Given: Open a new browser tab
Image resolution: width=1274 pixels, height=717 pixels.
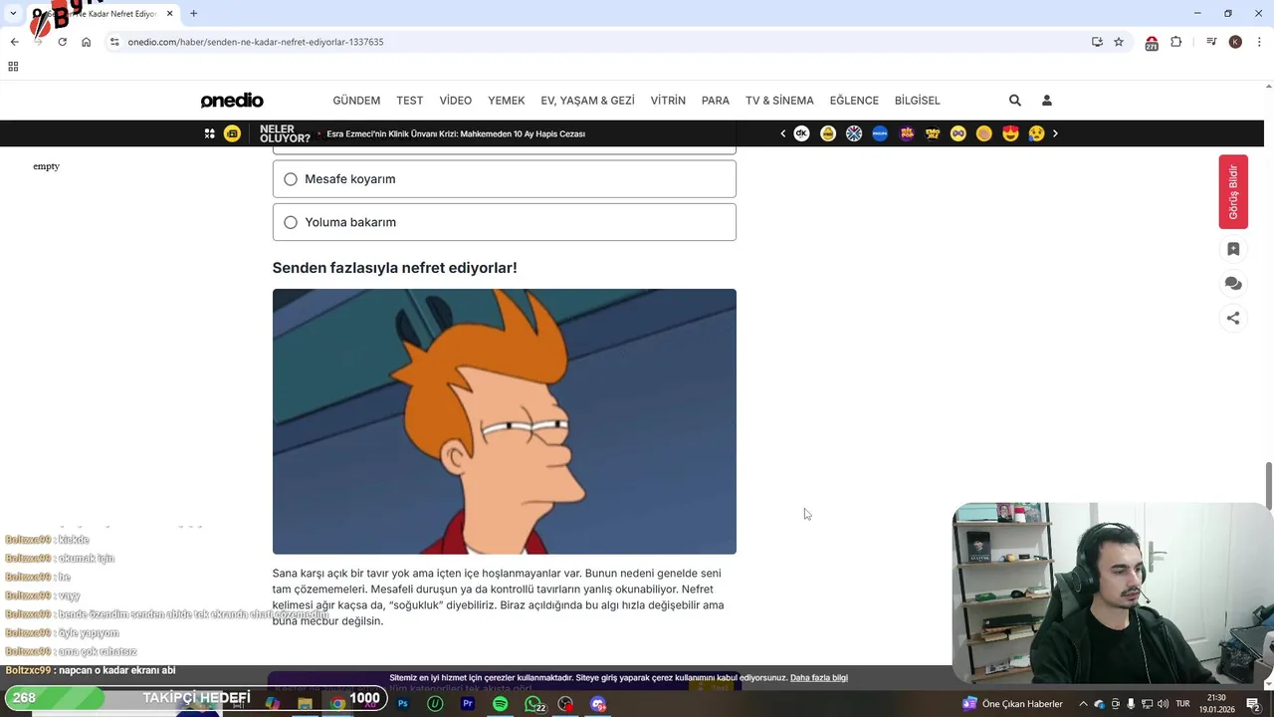Looking at the screenshot, I should (193, 14).
